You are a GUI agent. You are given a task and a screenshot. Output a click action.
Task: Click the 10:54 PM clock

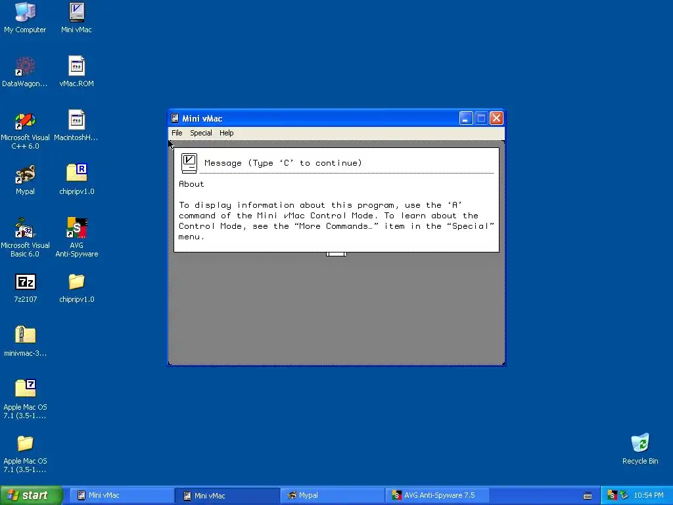pyautogui.click(x=649, y=495)
